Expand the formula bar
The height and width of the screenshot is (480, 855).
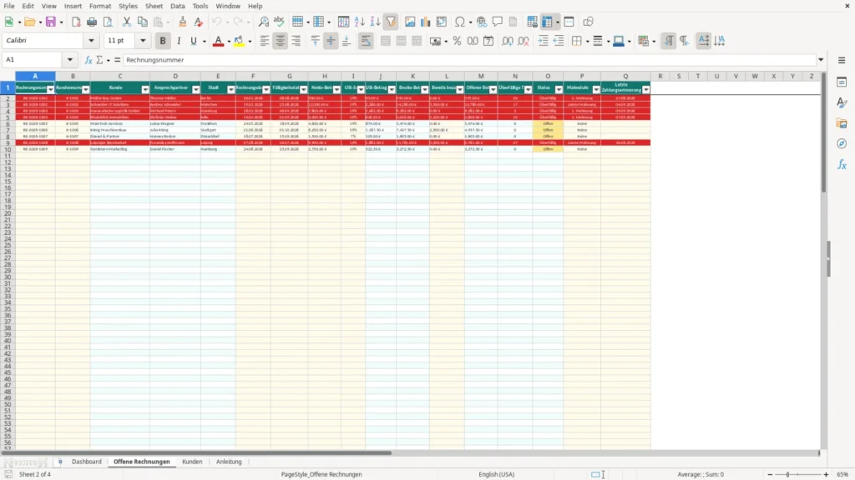821,60
